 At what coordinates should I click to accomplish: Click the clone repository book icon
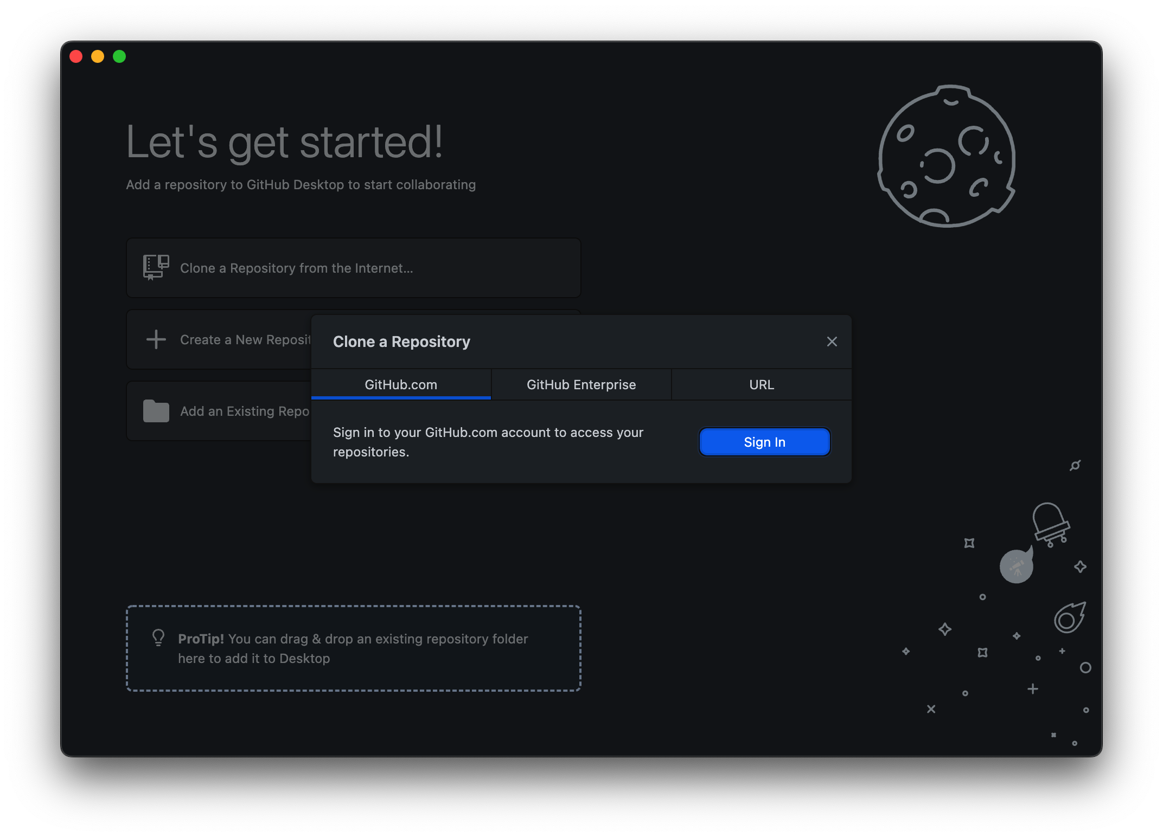156,267
